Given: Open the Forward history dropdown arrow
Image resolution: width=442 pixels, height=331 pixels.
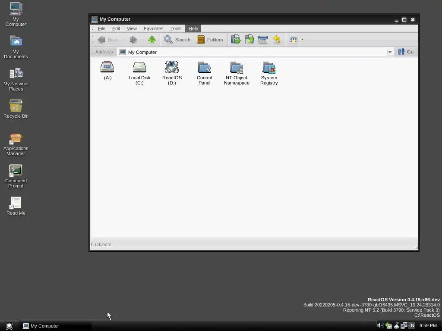Looking at the screenshot, I should tap(142, 40).
